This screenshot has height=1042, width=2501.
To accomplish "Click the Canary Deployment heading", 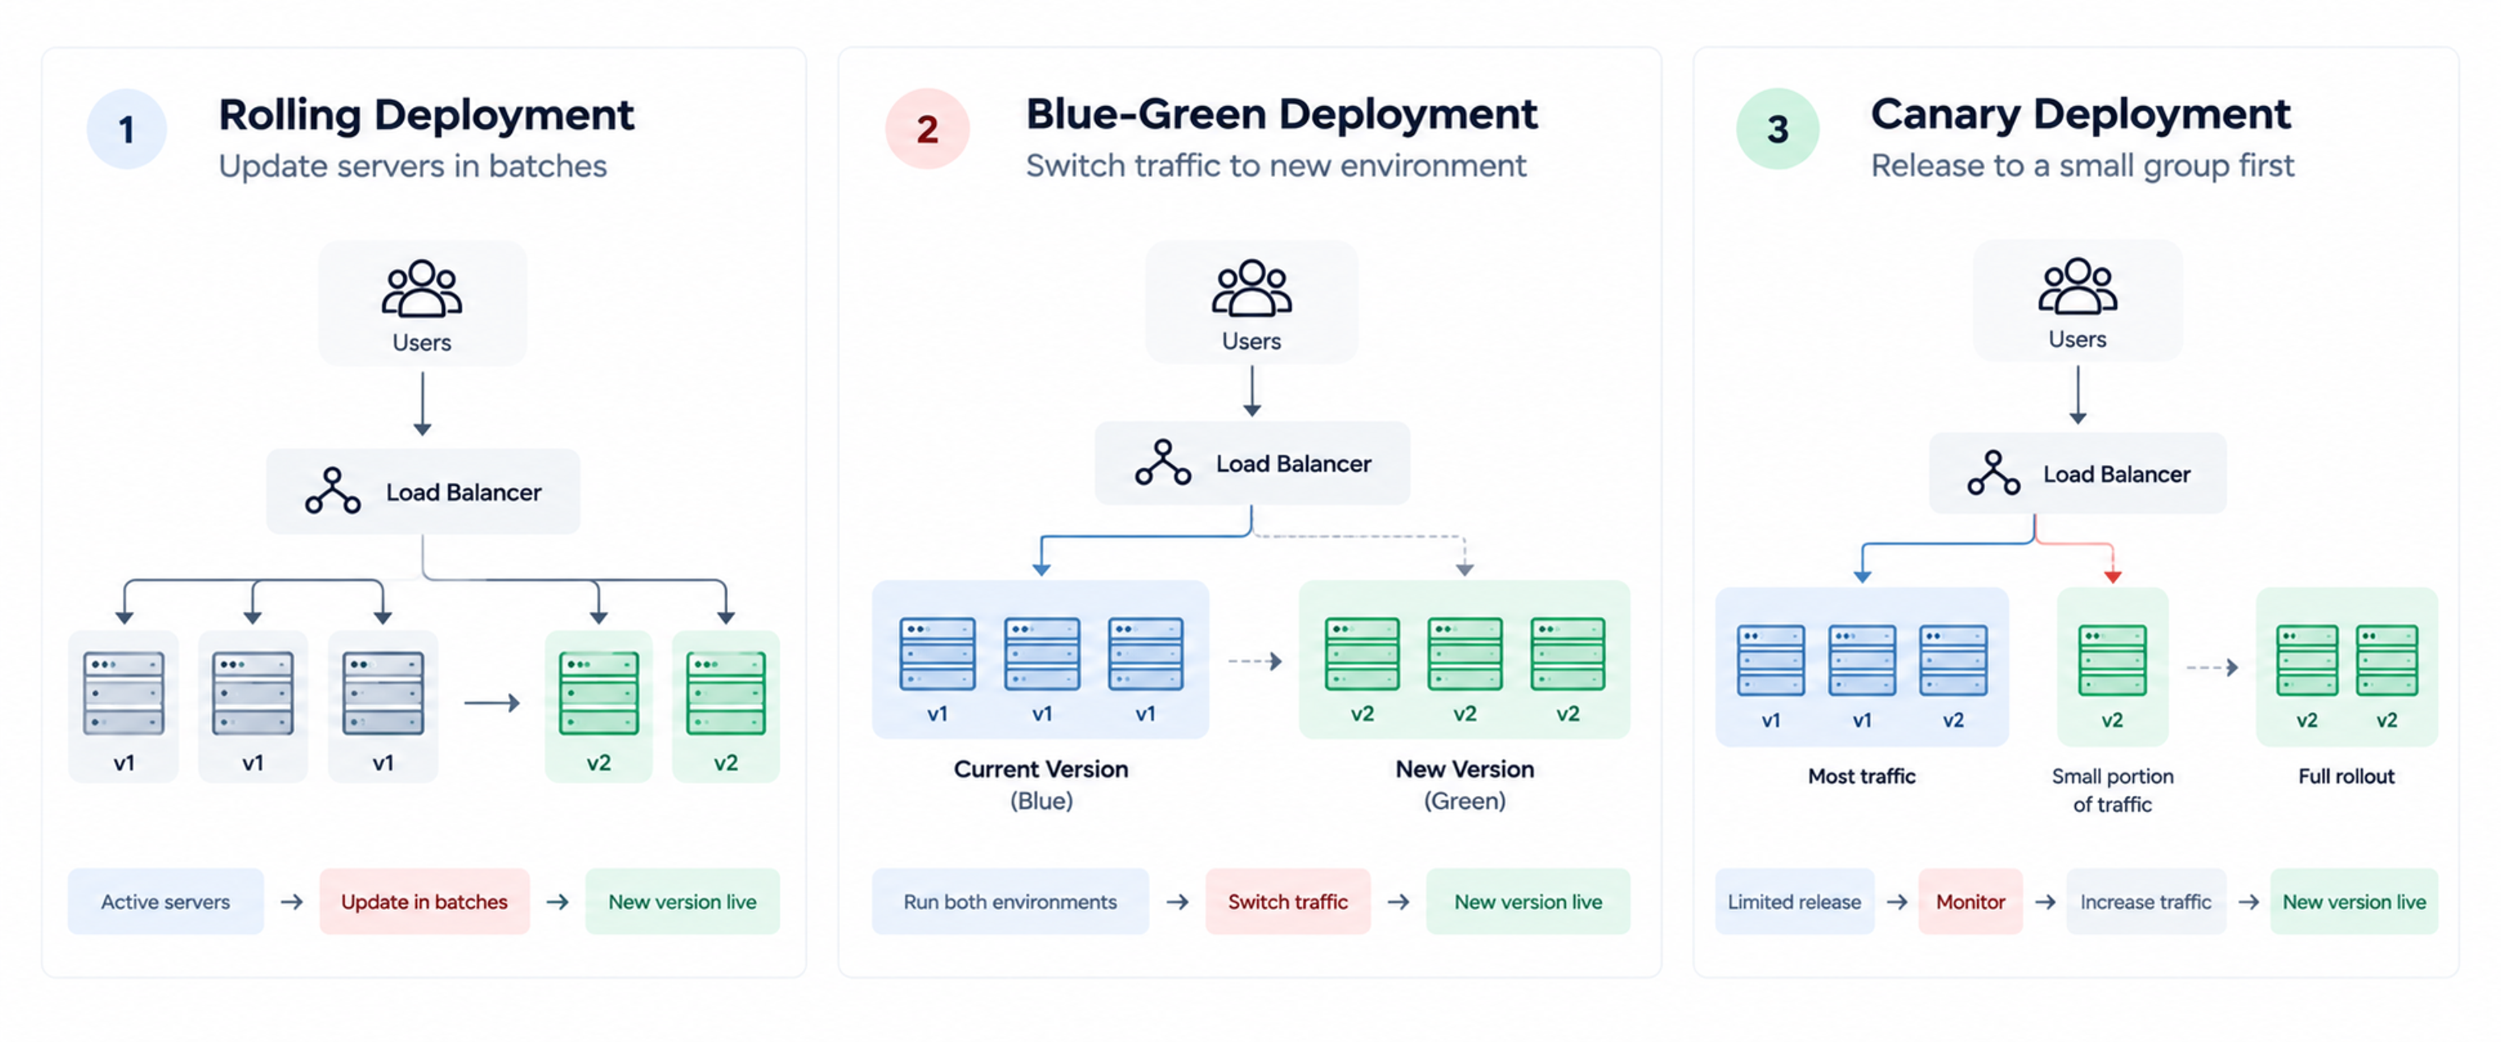I will (x=2081, y=115).
